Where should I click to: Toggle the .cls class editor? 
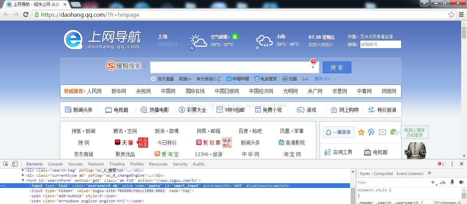click(442, 183)
